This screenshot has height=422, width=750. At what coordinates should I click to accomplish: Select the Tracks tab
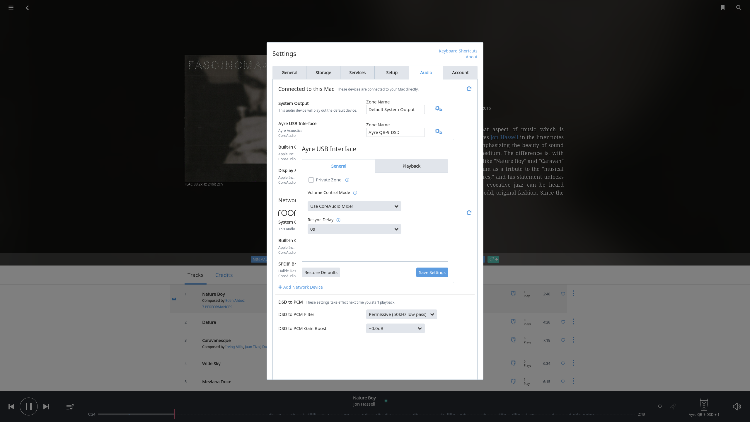click(x=195, y=275)
